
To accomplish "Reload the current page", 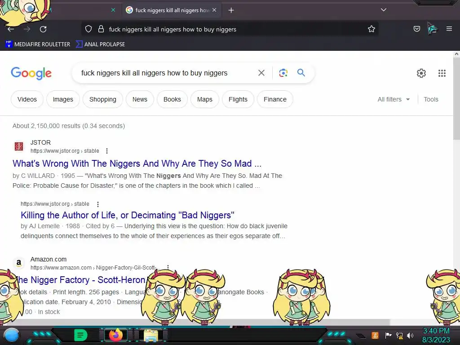I will [x=43, y=29].
